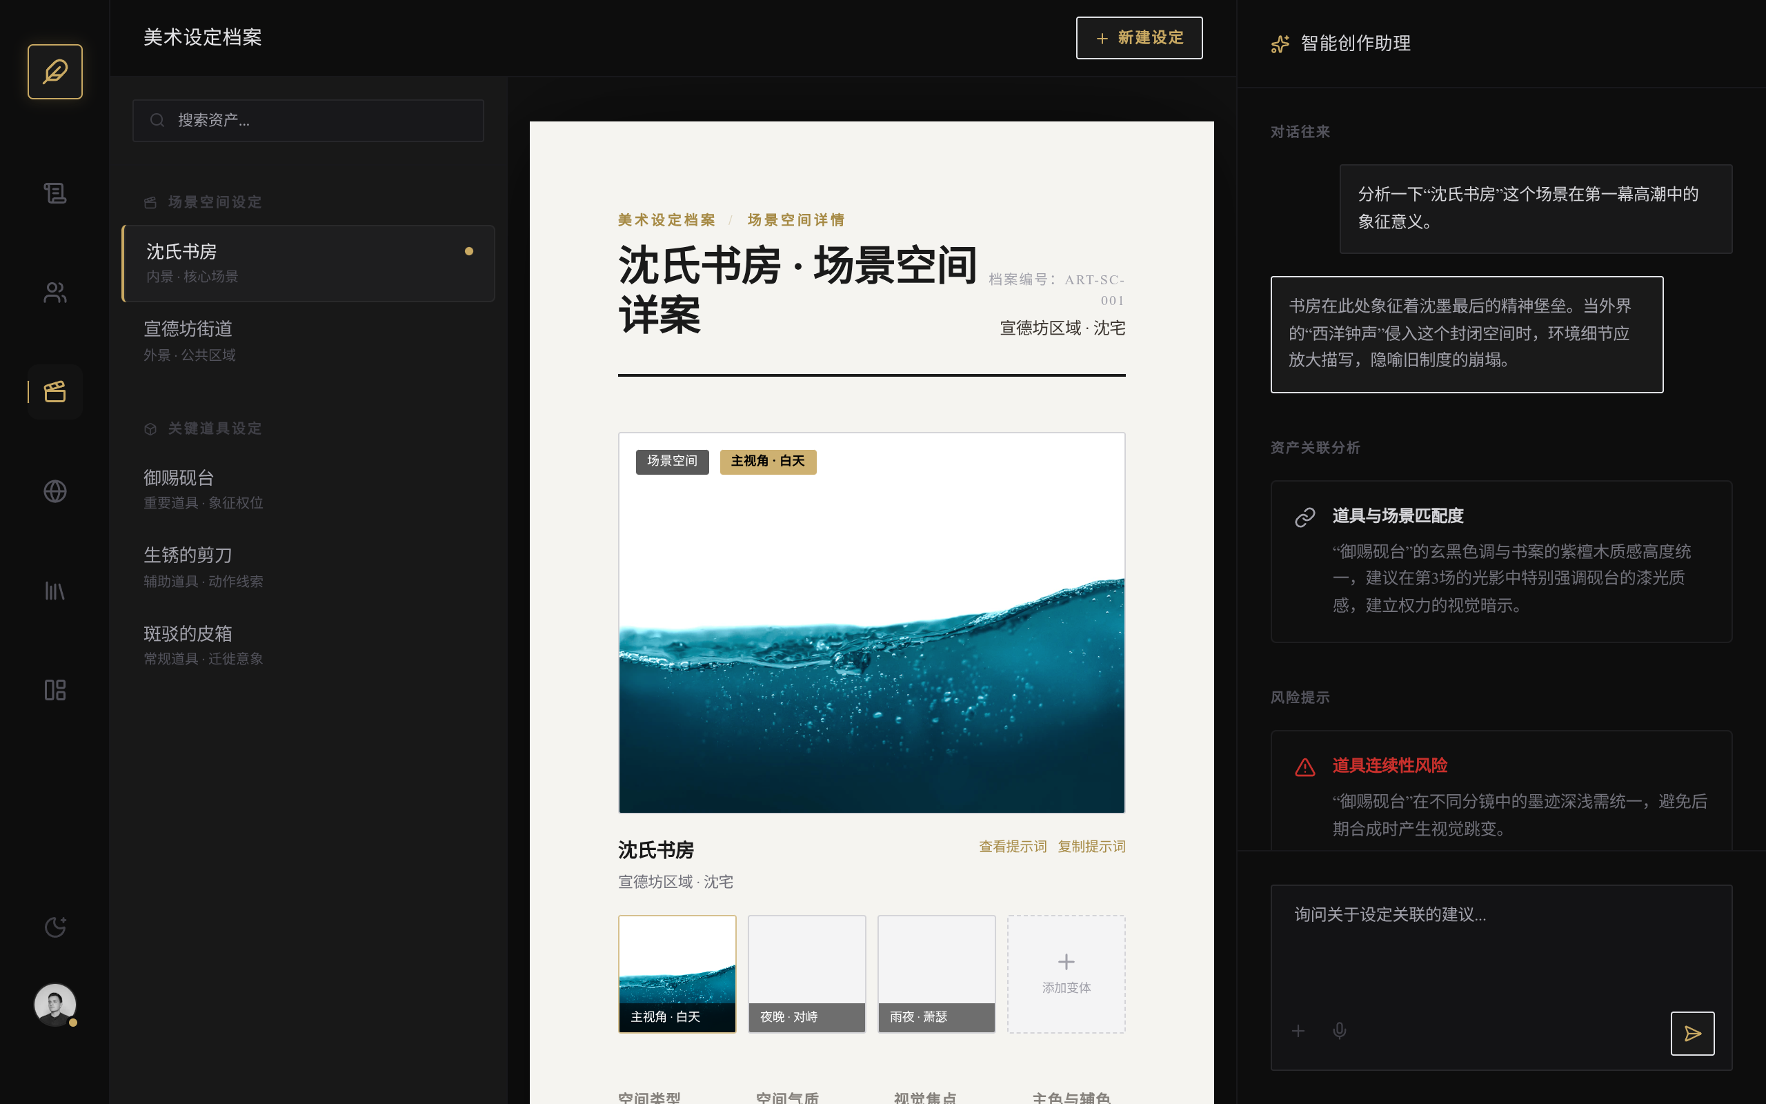This screenshot has height=1104, width=1766.
Task: Open the globe world sidebar icon
Action: click(x=54, y=491)
